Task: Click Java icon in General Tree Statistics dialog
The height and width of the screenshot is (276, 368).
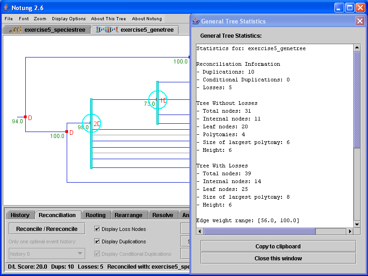Action: (x=196, y=21)
